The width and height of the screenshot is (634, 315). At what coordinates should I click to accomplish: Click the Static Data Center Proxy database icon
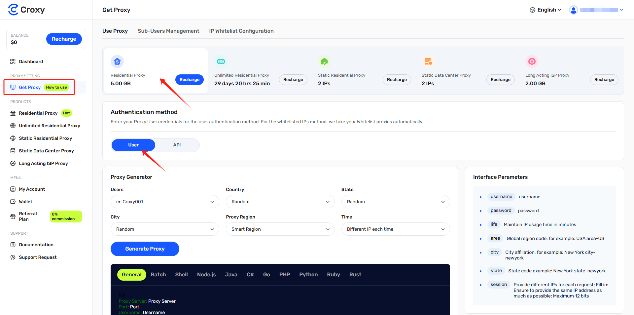point(13,151)
